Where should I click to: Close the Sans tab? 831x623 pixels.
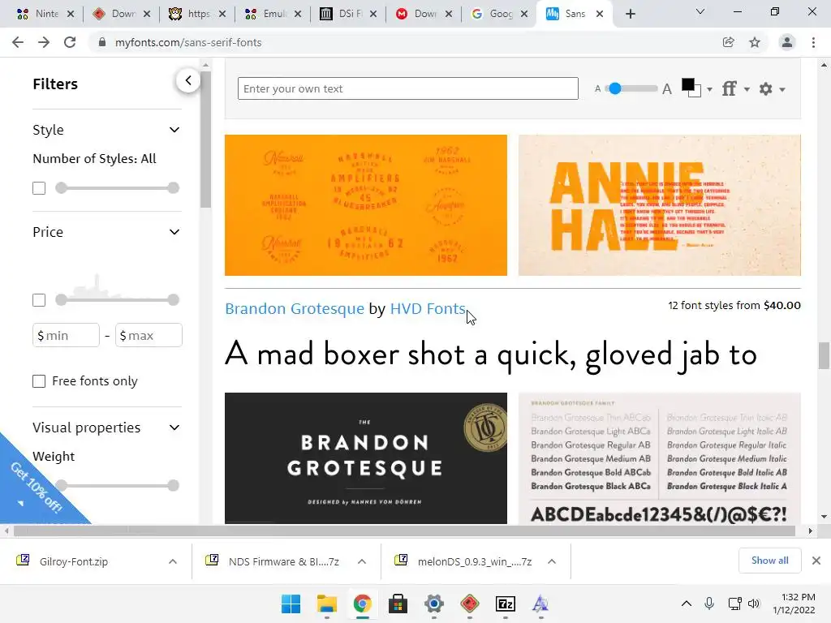click(x=600, y=14)
